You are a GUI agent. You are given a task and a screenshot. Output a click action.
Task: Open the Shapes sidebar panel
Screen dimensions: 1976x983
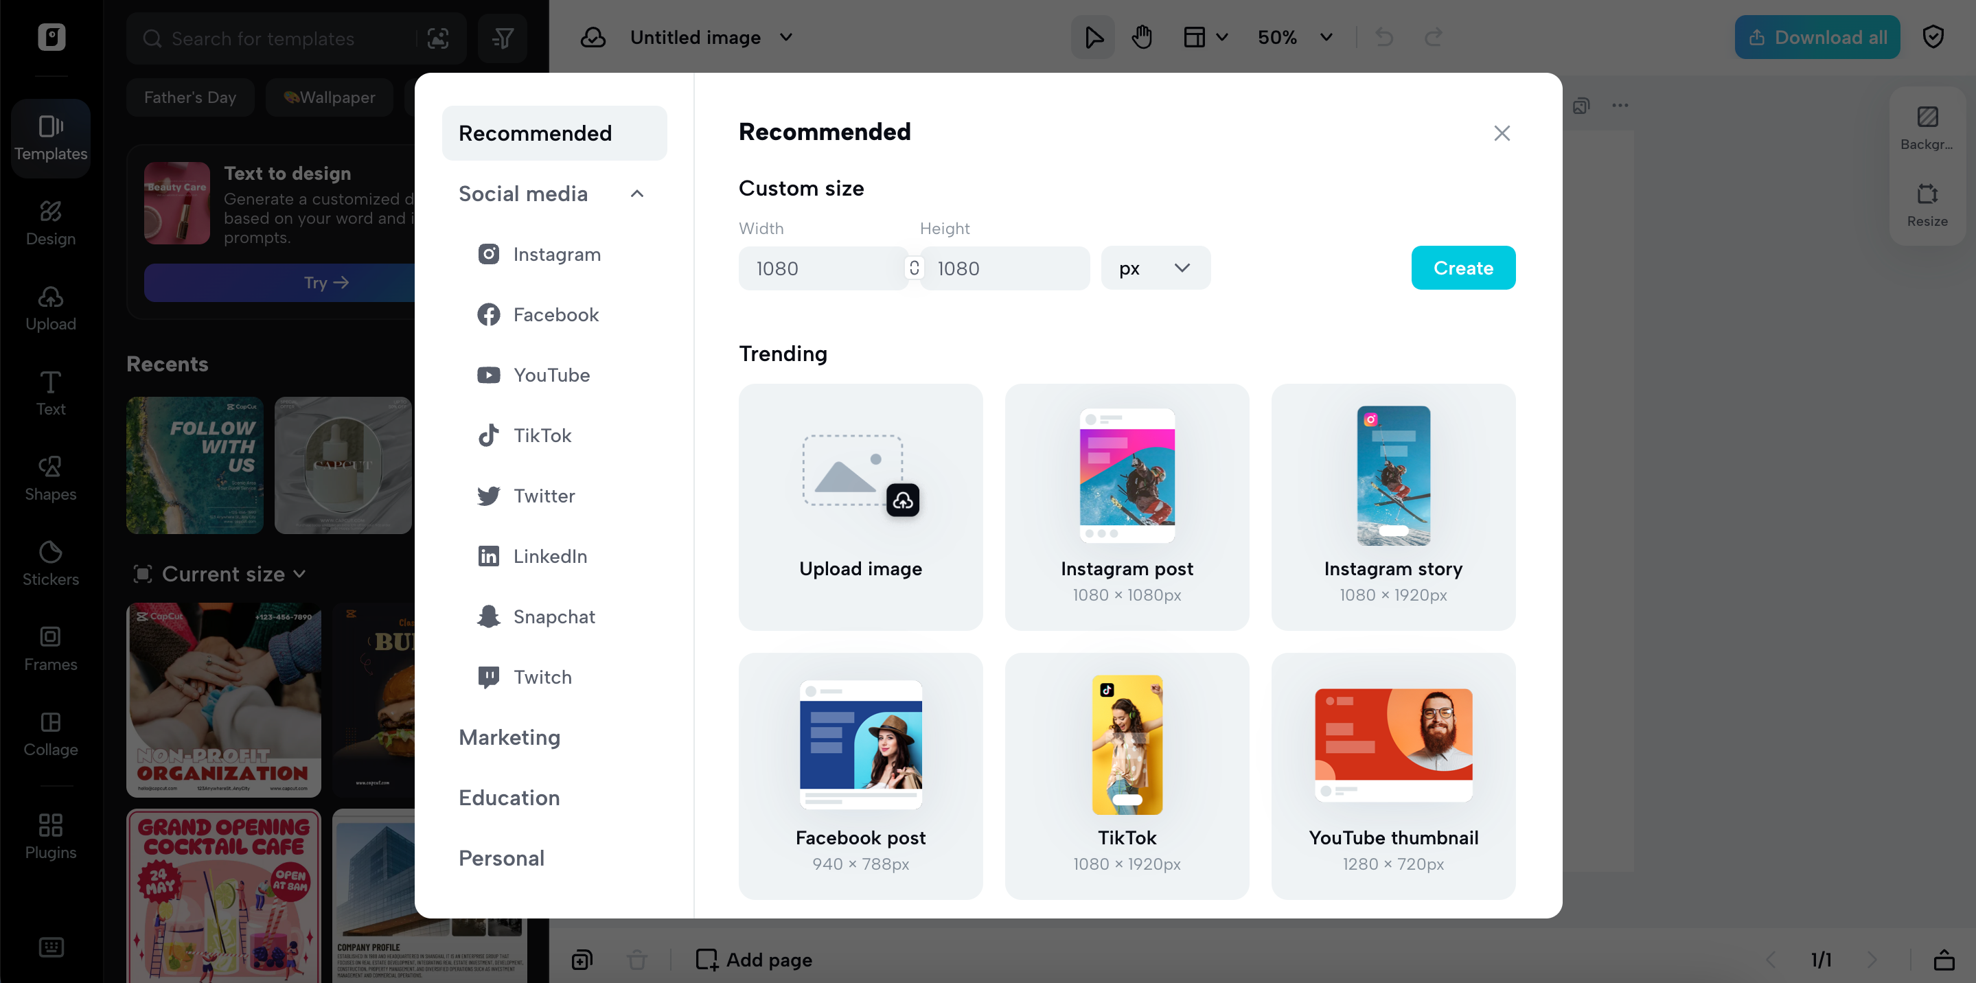coord(51,478)
